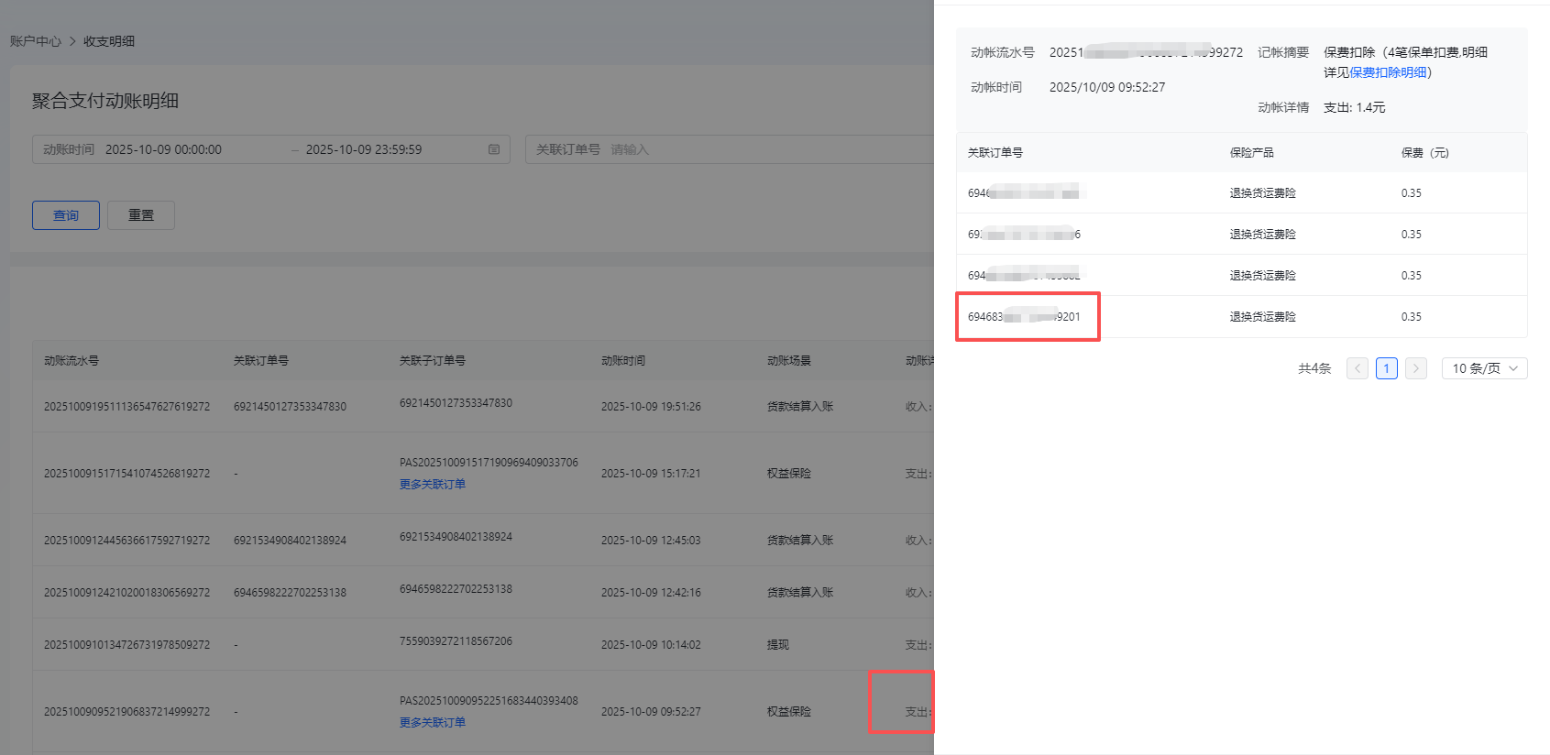Screen dimensions: 1550x755
Task: Click 更多关联订单 under PAS20251009151719 row
Action: pyautogui.click(x=433, y=484)
